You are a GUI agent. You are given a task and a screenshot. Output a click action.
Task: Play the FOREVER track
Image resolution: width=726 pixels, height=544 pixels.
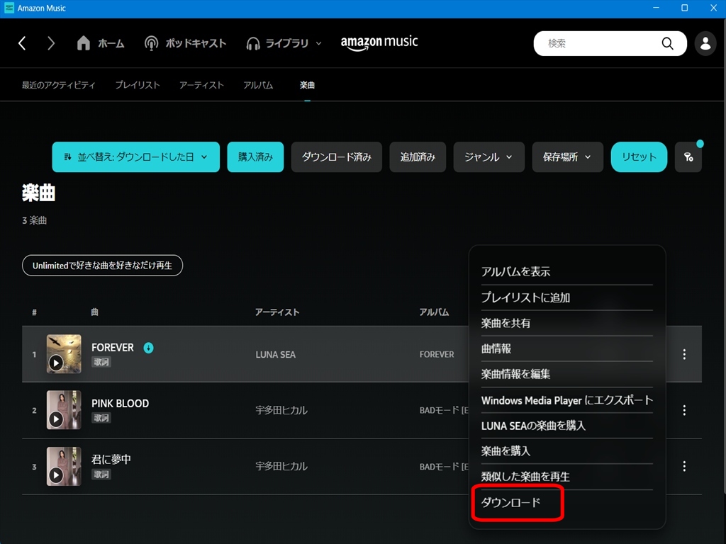click(56, 363)
